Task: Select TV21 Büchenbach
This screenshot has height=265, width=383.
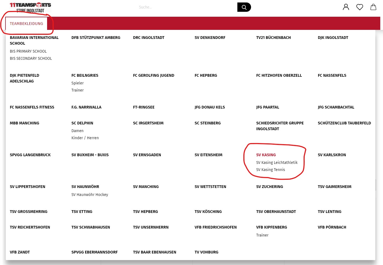Action: point(273,38)
